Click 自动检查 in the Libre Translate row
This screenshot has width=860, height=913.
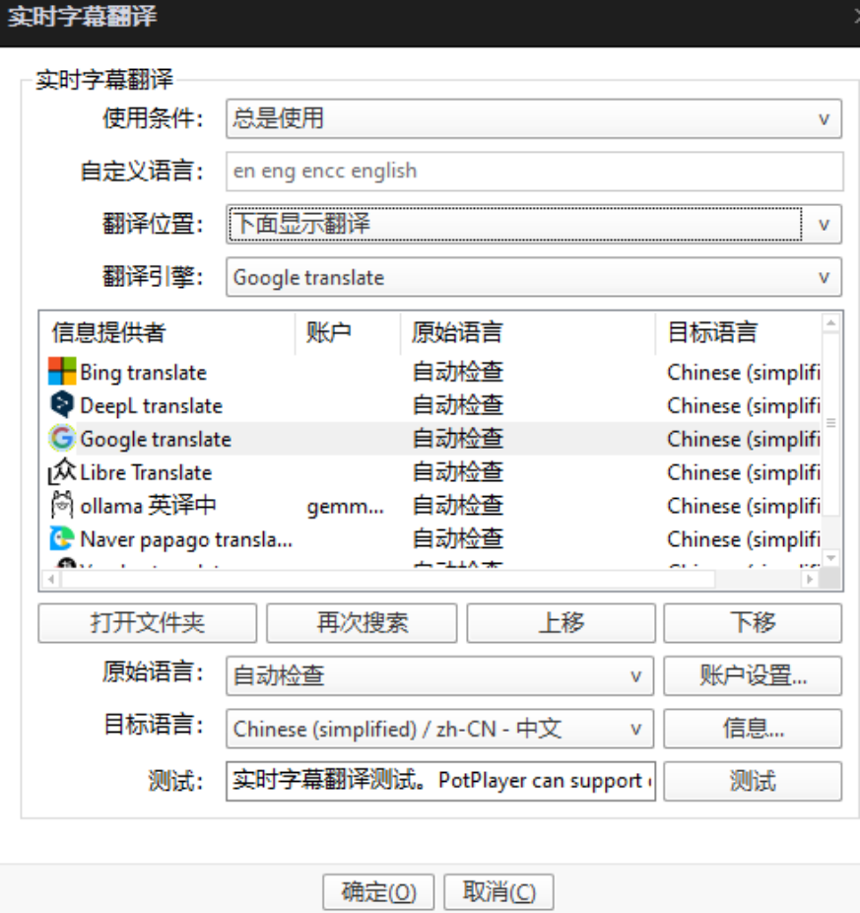[x=458, y=472]
